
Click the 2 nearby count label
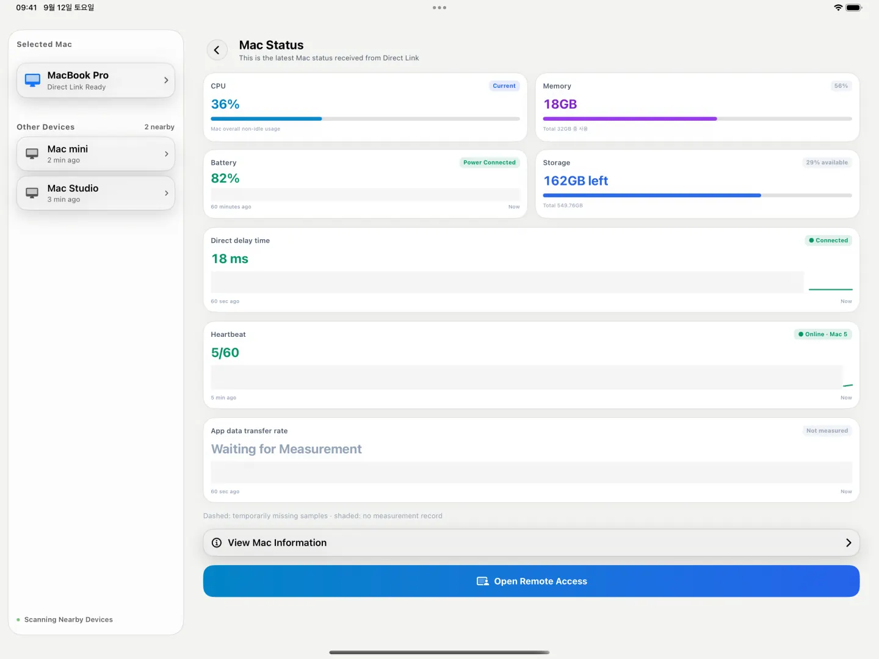159,127
